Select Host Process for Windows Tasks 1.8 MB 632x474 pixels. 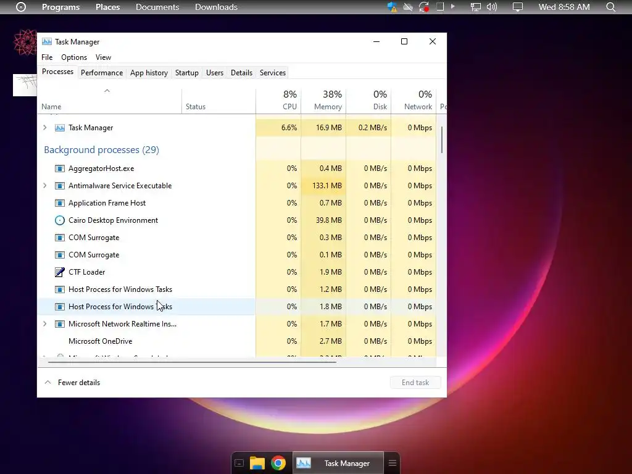pos(237,307)
